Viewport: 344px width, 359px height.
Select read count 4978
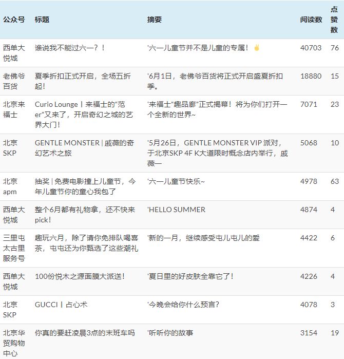point(309,181)
